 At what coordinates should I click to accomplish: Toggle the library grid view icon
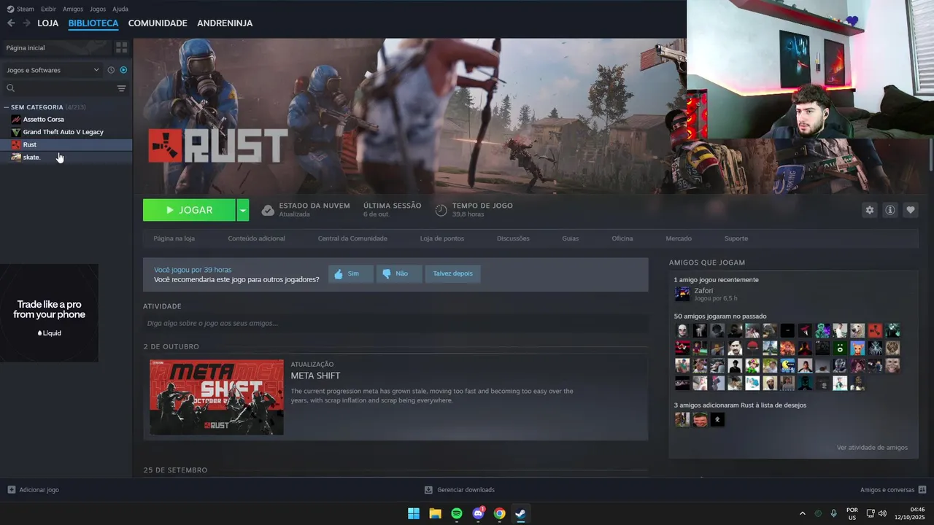click(121, 47)
